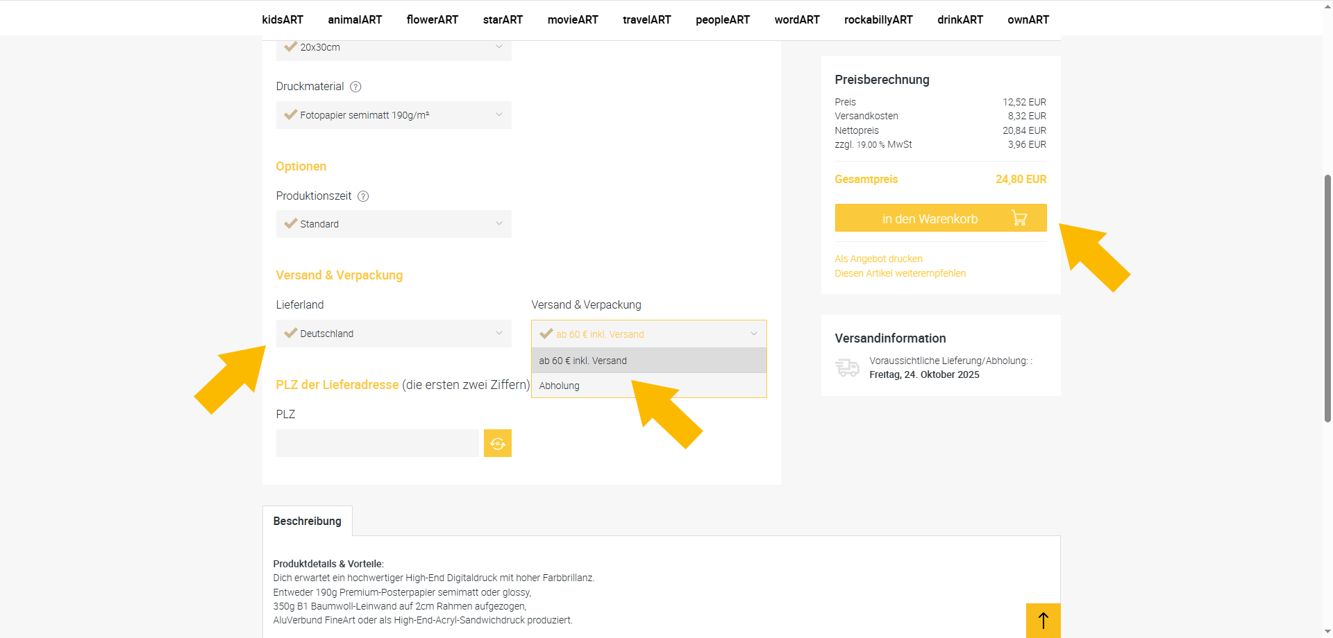The image size is (1333, 638).
Task: Open the Deutschland country dropdown
Action: point(394,334)
